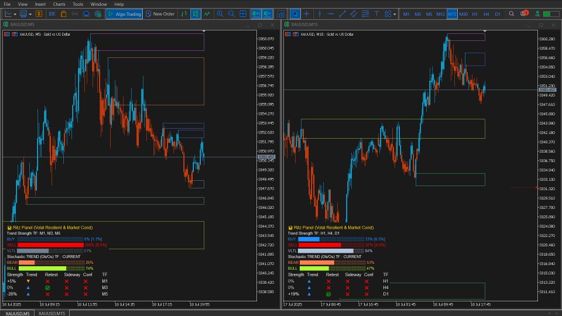Open the line chart type tool
562x316 pixels.
point(8,14)
